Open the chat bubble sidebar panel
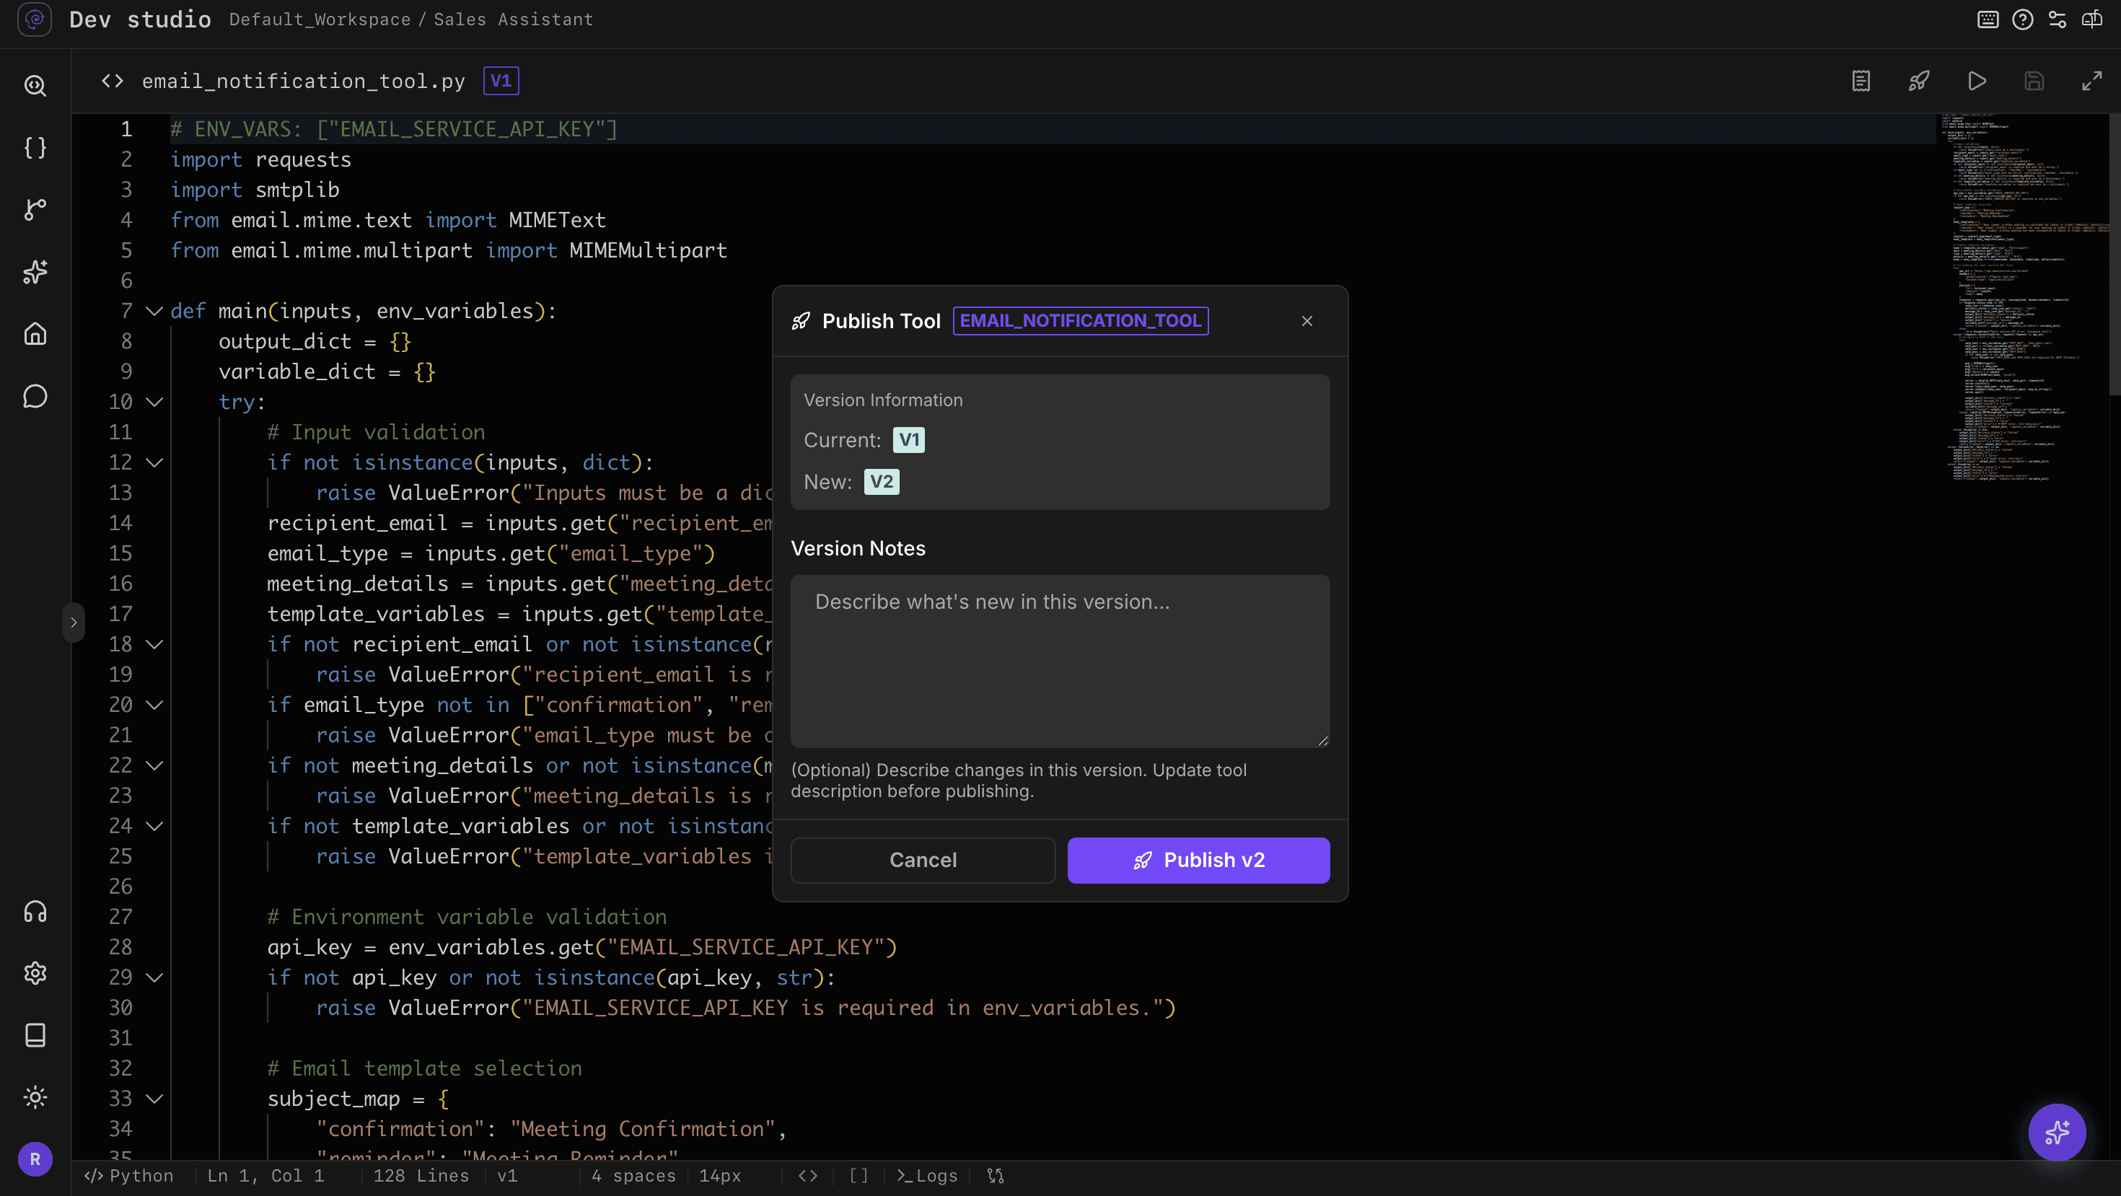Screen dimensions: 2121x1196 (x=35, y=396)
